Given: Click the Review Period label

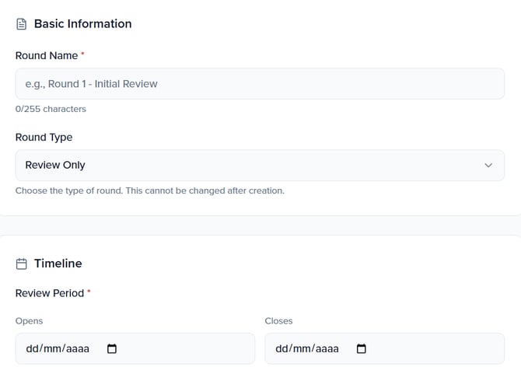Looking at the screenshot, I should [50, 293].
